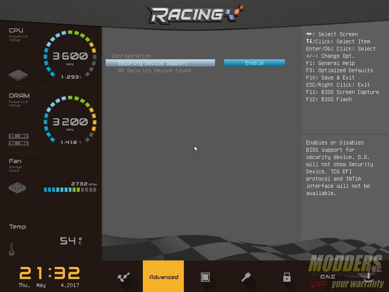389x292 pixels.
Task: Click the date Thu, May 4, 2017
Action: [49, 285]
